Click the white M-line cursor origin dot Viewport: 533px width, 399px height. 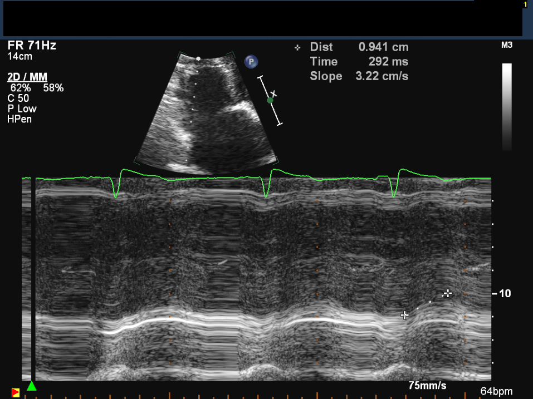(x=198, y=58)
